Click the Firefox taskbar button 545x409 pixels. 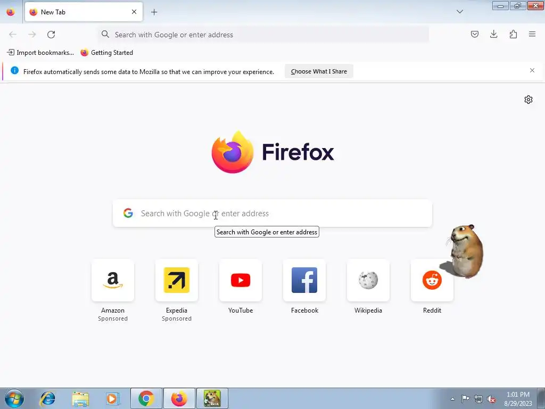[179, 398]
